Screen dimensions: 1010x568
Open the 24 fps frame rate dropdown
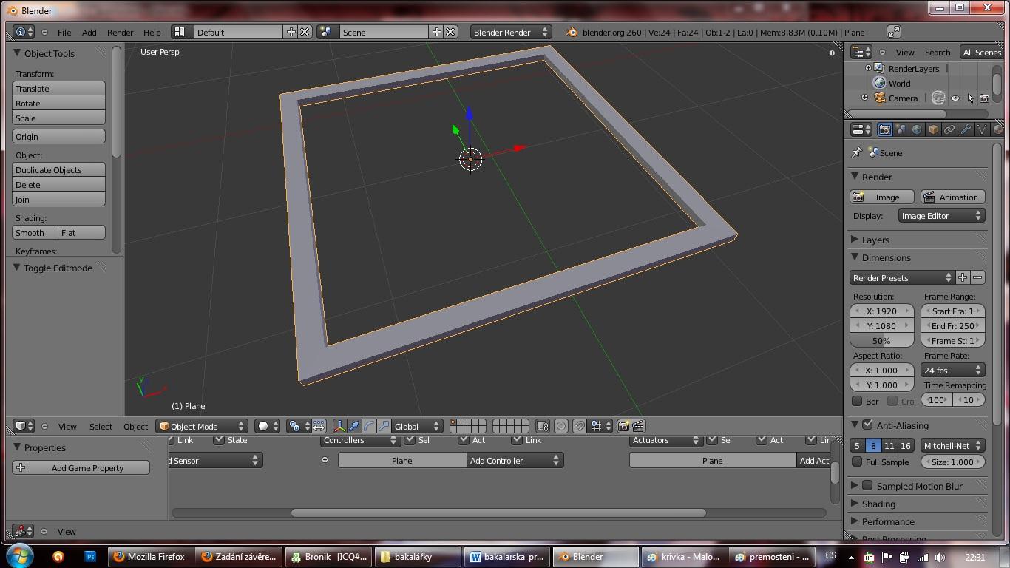point(952,371)
